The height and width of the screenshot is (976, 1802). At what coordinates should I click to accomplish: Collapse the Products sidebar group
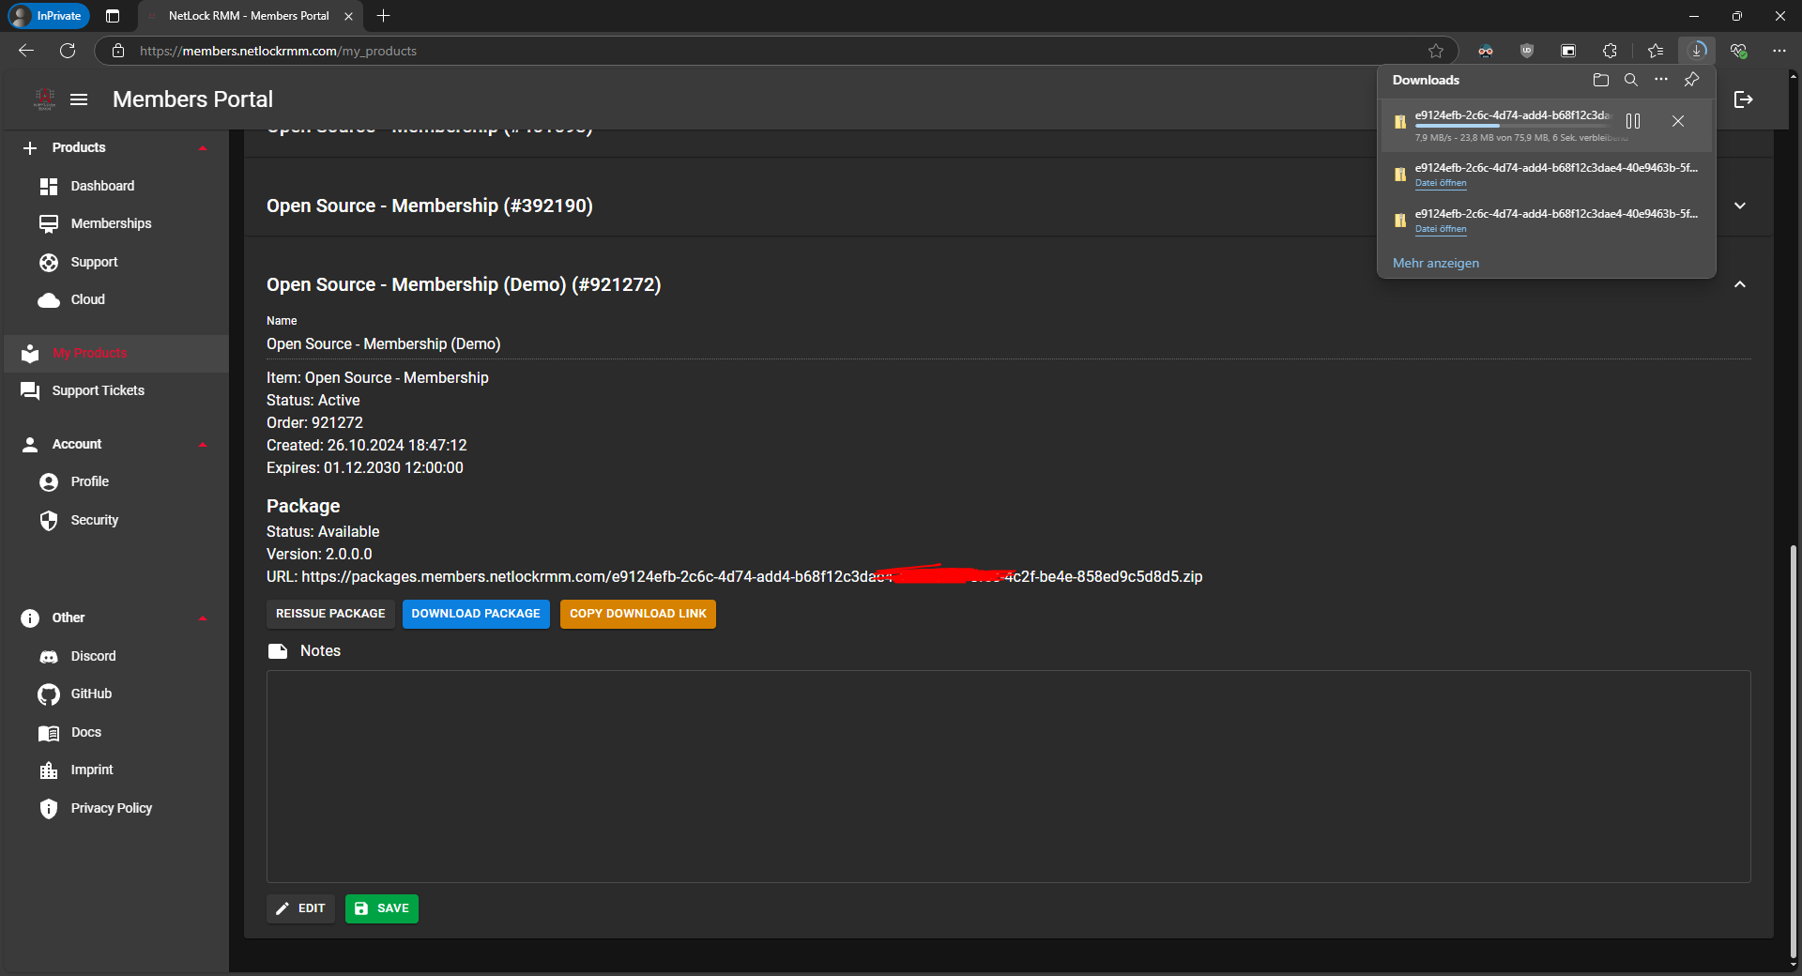[x=203, y=148]
